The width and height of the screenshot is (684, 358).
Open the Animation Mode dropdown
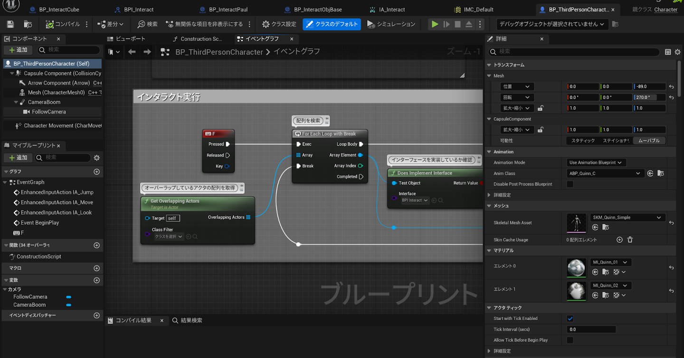(596, 163)
